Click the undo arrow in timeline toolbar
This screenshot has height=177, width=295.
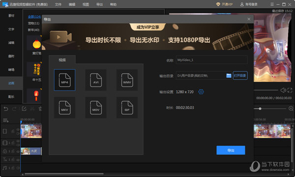pos(6,109)
